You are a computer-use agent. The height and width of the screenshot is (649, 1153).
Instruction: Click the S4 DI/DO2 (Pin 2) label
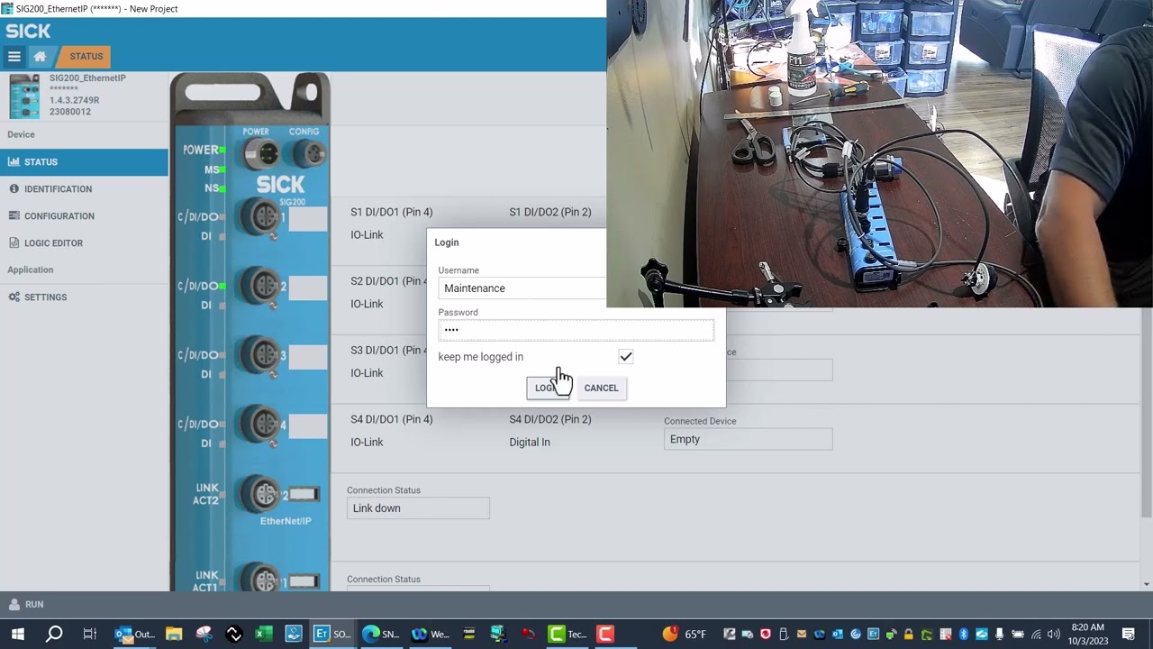[550, 419]
